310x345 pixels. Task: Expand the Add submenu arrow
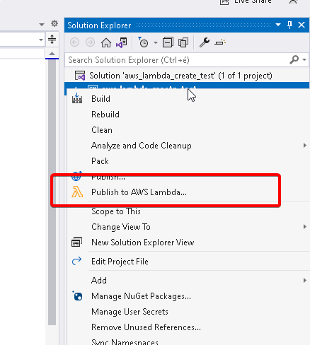(x=305, y=281)
